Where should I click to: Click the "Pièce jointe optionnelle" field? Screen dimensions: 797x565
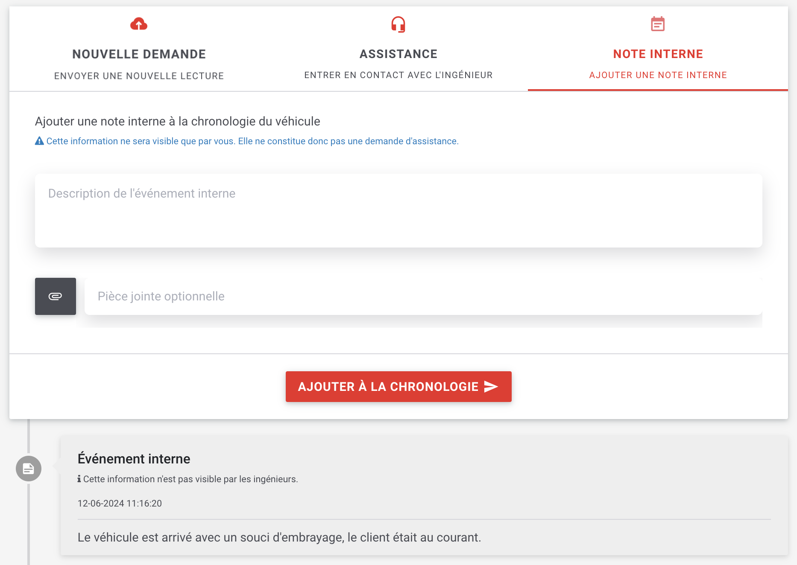pos(423,297)
